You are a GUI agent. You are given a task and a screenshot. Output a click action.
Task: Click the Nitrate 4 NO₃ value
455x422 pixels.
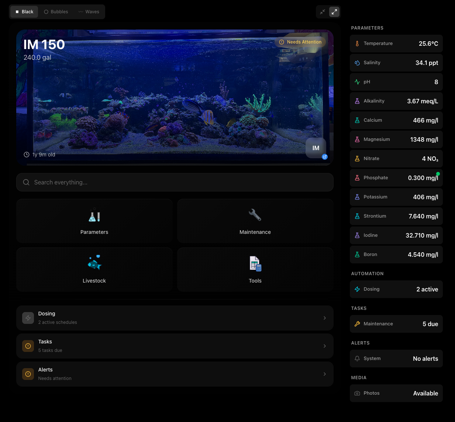pyautogui.click(x=430, y=159)
